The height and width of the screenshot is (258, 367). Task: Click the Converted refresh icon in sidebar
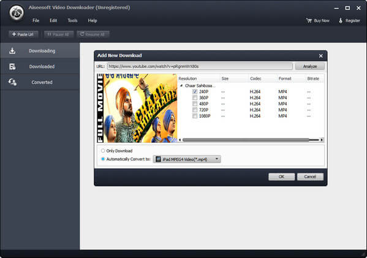coord(12,82)
